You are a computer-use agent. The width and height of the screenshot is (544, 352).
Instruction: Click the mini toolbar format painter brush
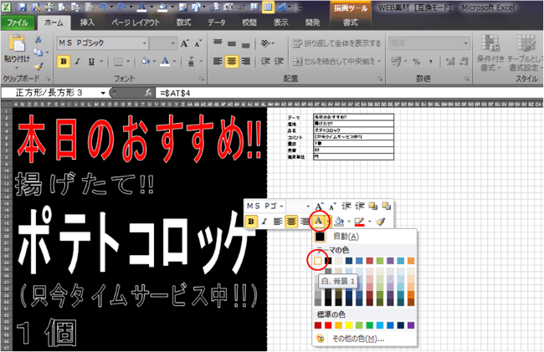coord(381,221)
